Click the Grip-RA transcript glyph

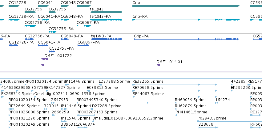pyautogui.click(x=186, y=20)
